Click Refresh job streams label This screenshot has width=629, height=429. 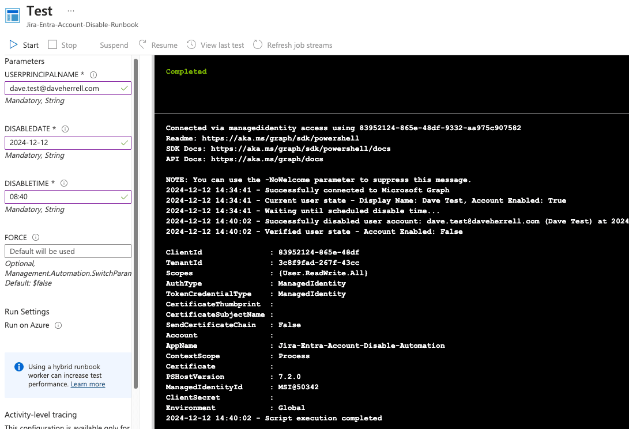coord(300,45)
